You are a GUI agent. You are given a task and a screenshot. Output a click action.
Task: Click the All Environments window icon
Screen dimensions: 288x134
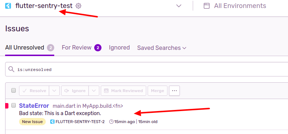206,6
